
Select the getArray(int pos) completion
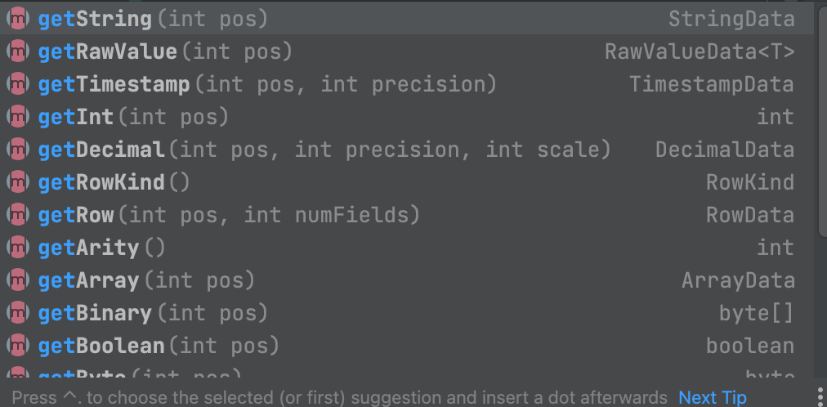click(x=407, y=280)
